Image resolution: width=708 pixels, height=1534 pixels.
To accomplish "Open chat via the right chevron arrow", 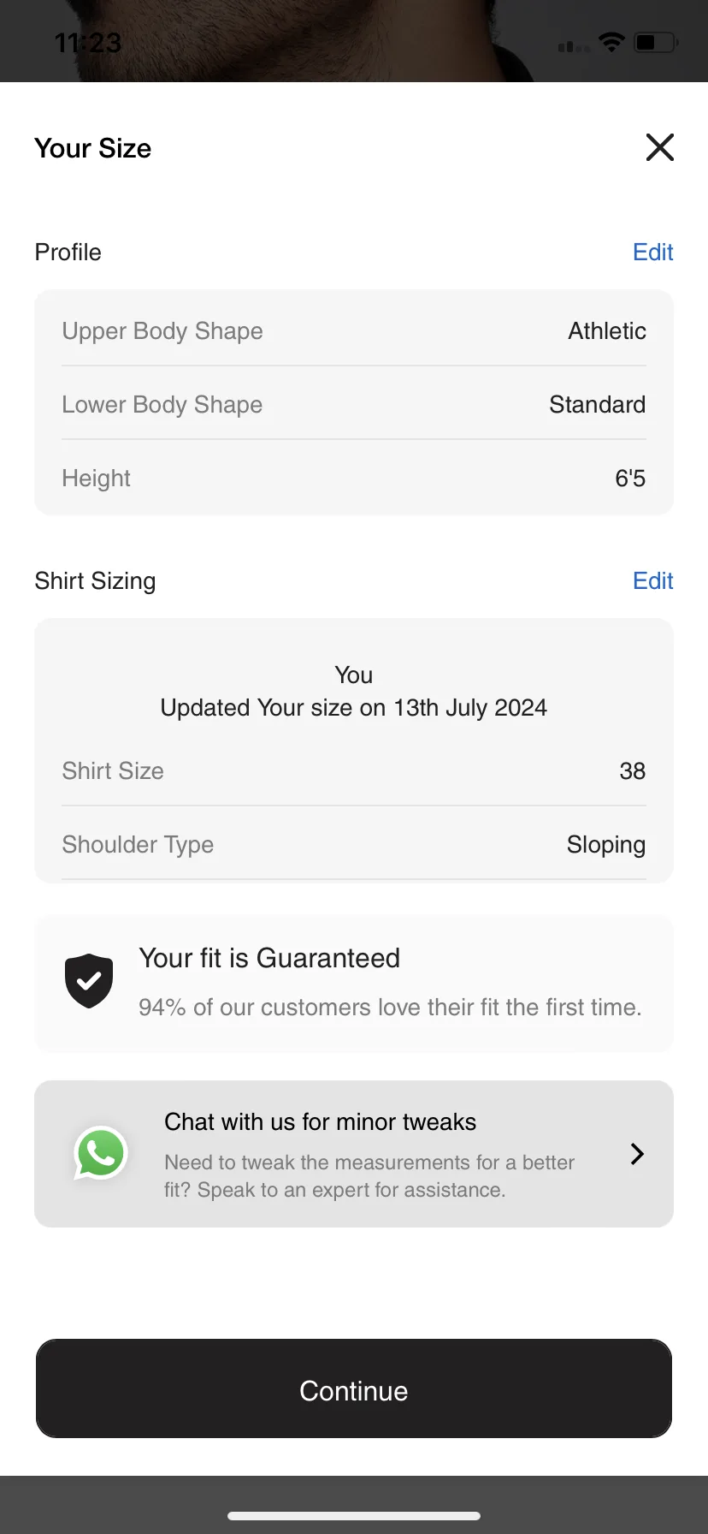I will point(637,1154).
